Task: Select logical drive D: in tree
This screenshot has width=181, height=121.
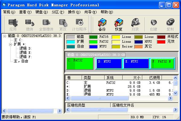Action: pos(26,48)
